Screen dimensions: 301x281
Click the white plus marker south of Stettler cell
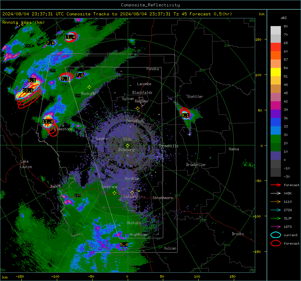click(189, 134)
